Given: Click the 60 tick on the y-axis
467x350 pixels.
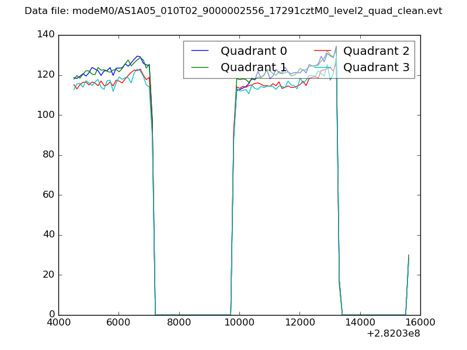Looking at the screenshot, I should [50, 195].
